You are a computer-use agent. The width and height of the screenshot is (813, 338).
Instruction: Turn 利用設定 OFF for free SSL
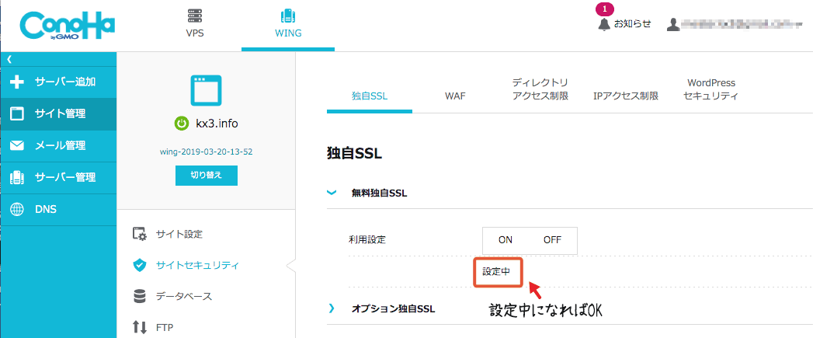click(x=552, y=240)
